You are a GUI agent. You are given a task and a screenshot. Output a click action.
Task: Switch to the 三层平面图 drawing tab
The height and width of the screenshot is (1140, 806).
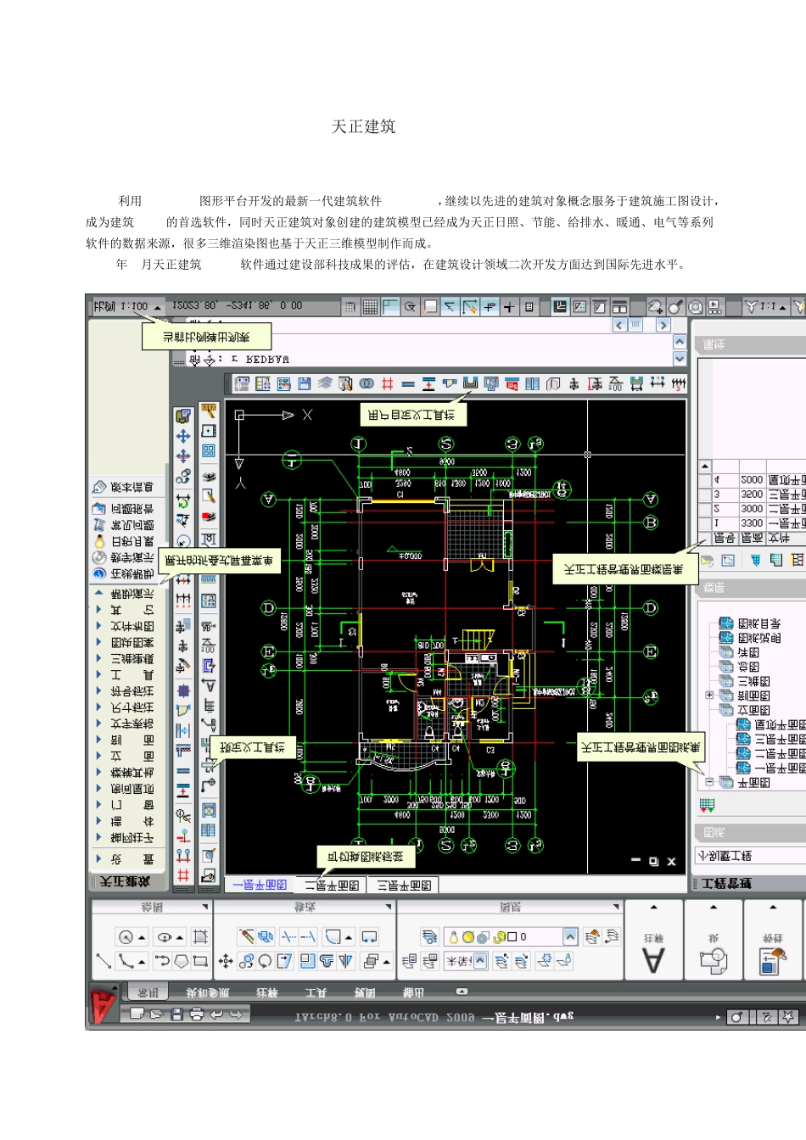[404, 885]
